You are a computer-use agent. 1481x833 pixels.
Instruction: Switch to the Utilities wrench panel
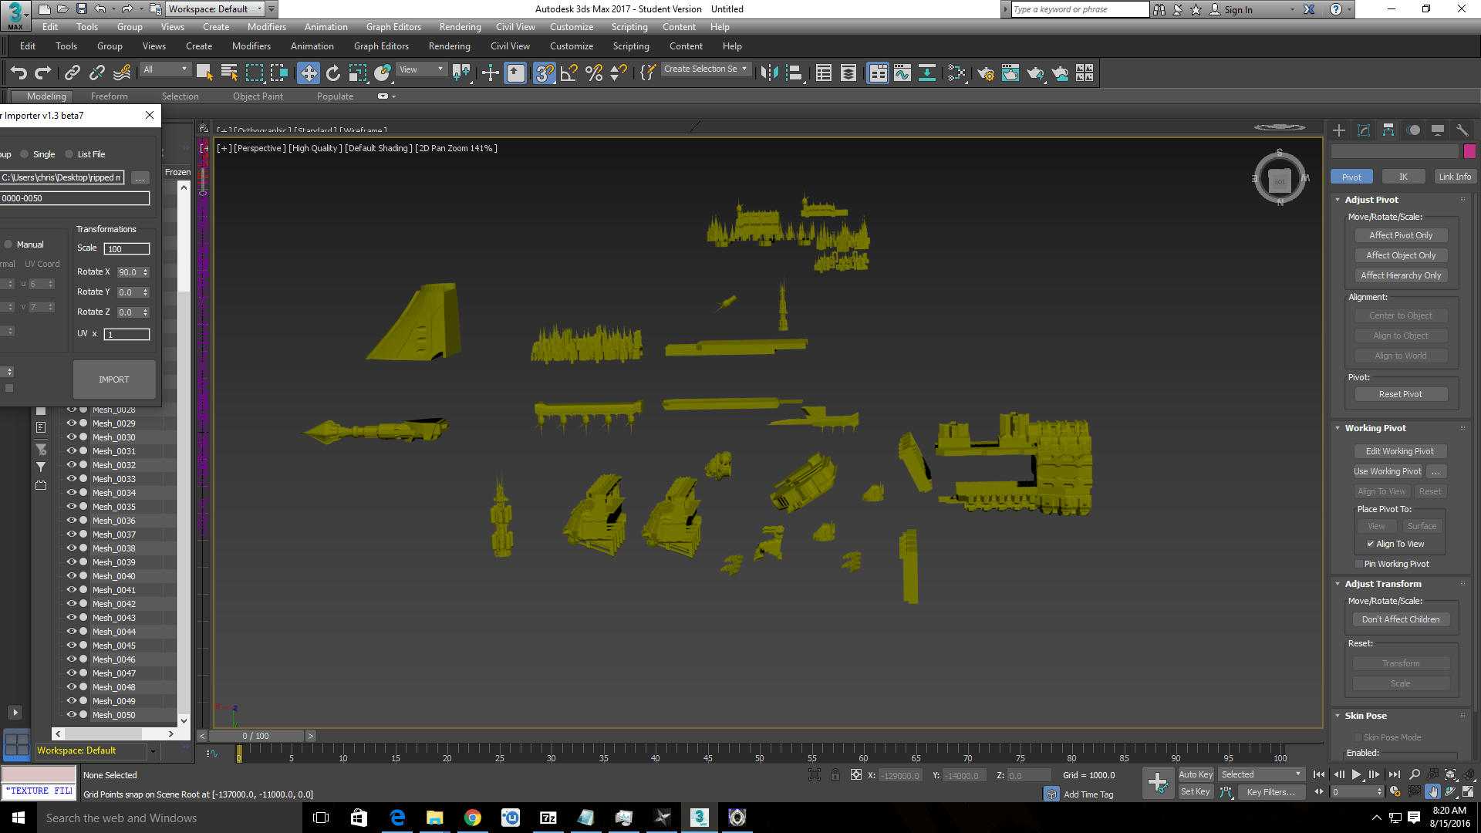tap(1462, 130)
